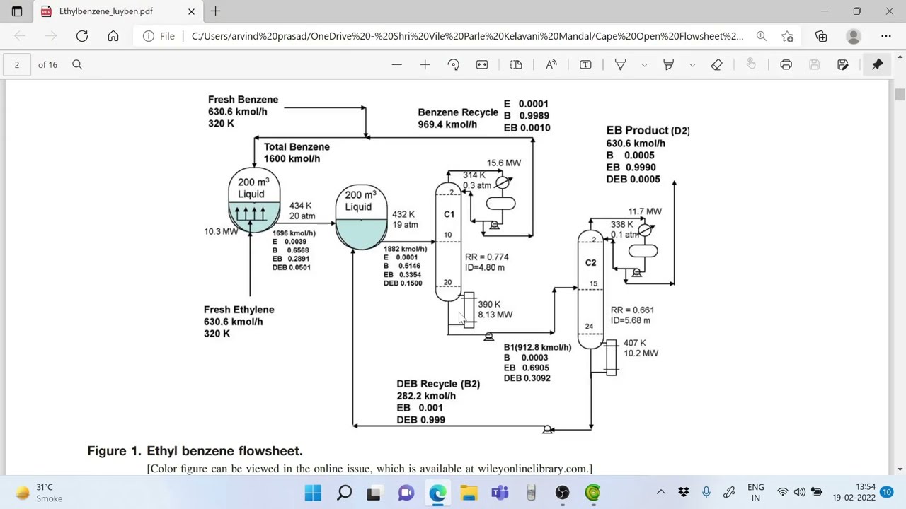Click the 'DEB Recycle (B2)' label
This screenshot has height=509, width=906.
(438, 384)
